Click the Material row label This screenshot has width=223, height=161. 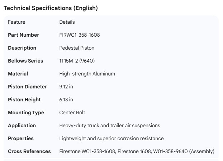click(x=18, y=74)
